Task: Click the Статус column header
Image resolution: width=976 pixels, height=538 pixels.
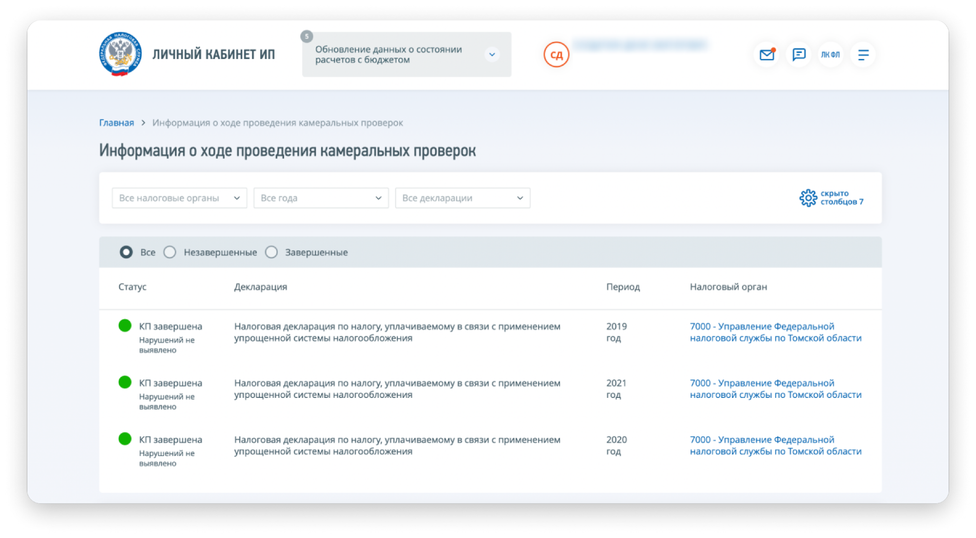Action: coord(132,287)
